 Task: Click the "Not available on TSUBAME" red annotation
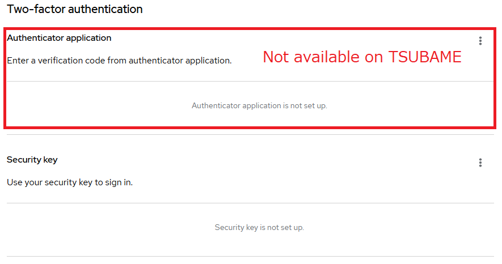coord(362,57)
